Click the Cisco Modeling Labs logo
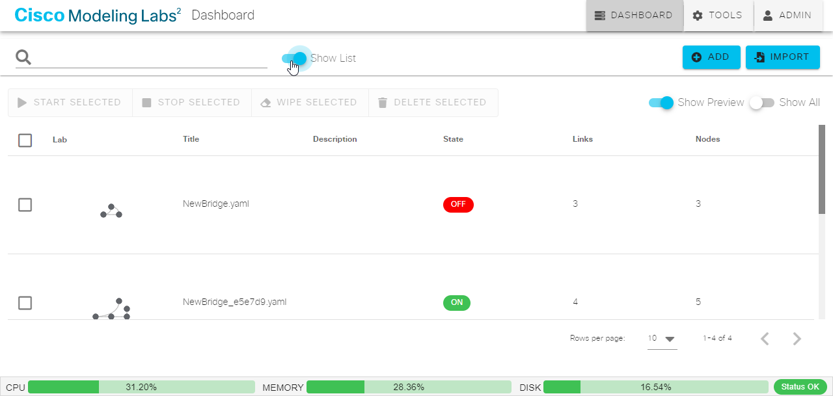The height and width of the screenshot is (396, 833). [98, 15]
